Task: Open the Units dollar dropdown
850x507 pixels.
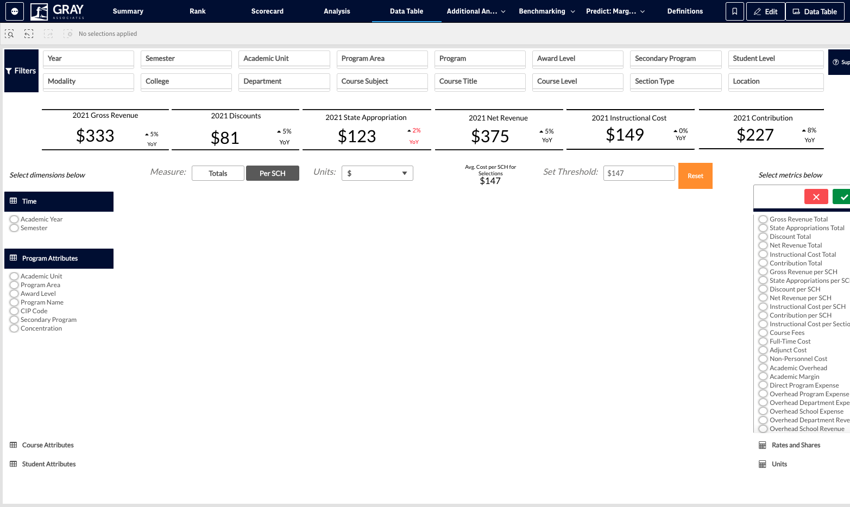Action: coord(377,173)
